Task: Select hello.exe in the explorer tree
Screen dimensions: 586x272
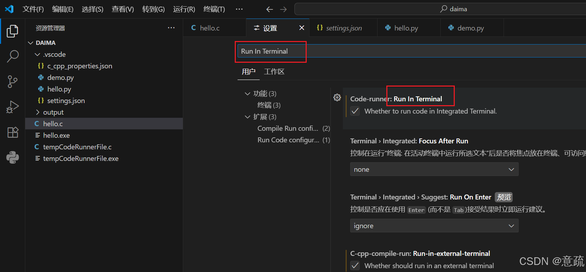Action: point(104,135)
